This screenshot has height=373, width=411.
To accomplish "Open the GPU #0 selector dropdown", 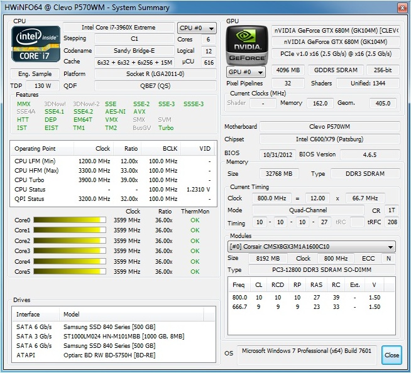I will tap(246, 72).
